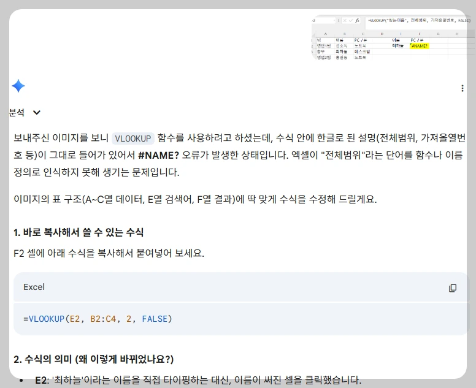The image size is (476, 388).
Task: Click the F2 셀에 아래 수식을 sentence
Action: coord(109,253)
